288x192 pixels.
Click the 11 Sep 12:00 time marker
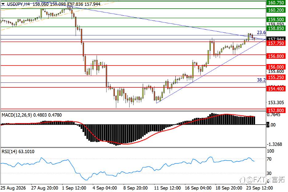pos(167,188)
